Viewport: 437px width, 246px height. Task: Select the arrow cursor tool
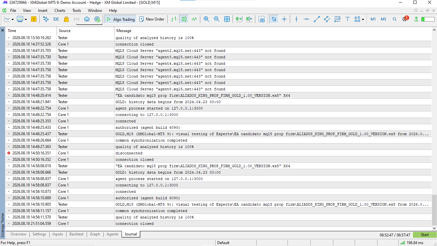click(274, 19)
